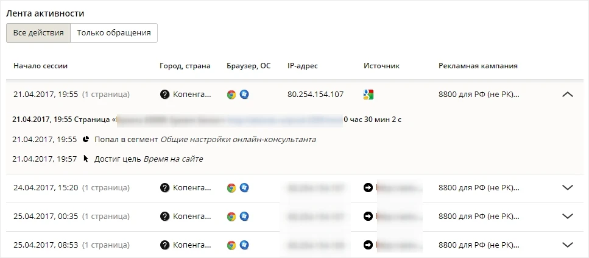Collapse the 21.04.2017 19:55 session details
The height and width of the screenshot is (258, 589).
coord(568,95)
